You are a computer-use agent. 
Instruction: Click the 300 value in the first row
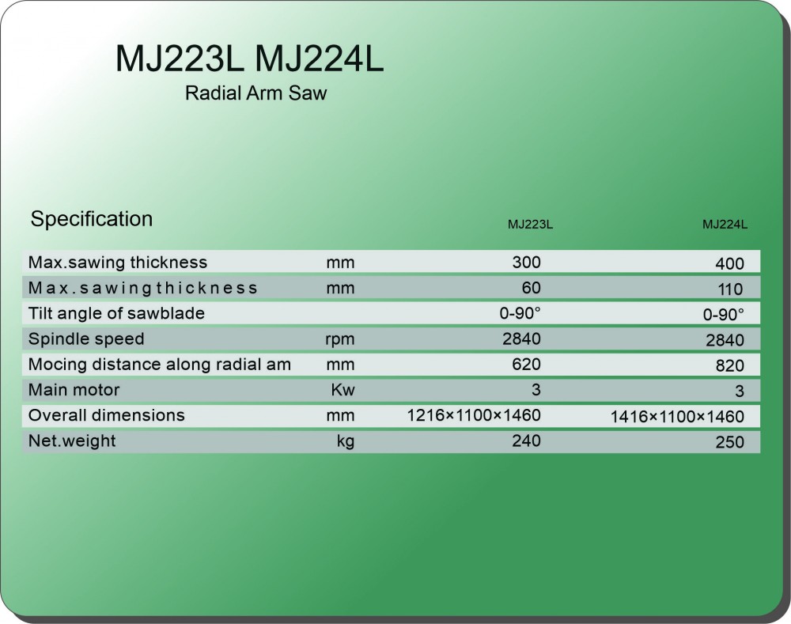(526, 262)
